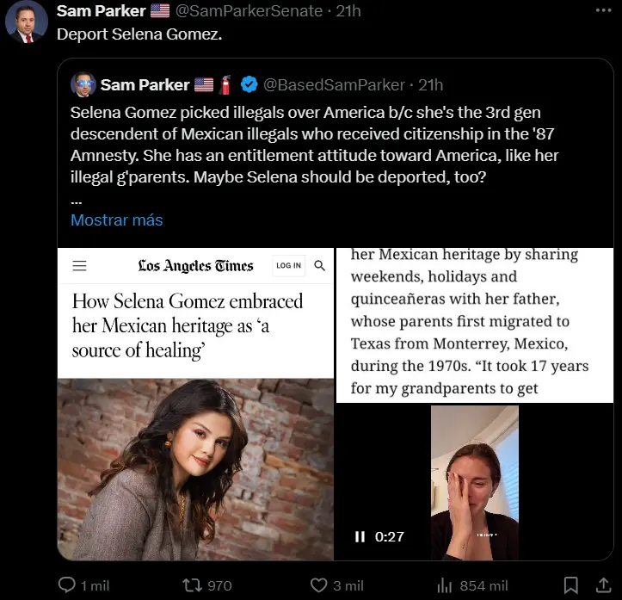The width and height of the screenshot is (622, 600).
Task: Open the view analytics bar chart icon
Action: click(445, 585)
